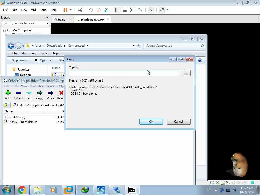This screenshot has width=260, height=195.
Task: Click the 7-Zip Move toolbar icon
Action: click(x=50, y=95)
